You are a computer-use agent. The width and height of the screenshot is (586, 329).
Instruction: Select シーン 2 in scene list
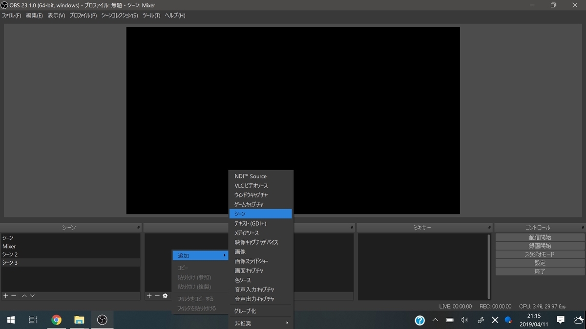[x=70, y=254]
